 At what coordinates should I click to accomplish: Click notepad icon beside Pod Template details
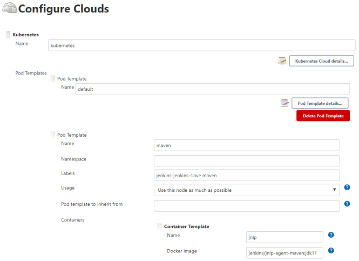point(285,103)
